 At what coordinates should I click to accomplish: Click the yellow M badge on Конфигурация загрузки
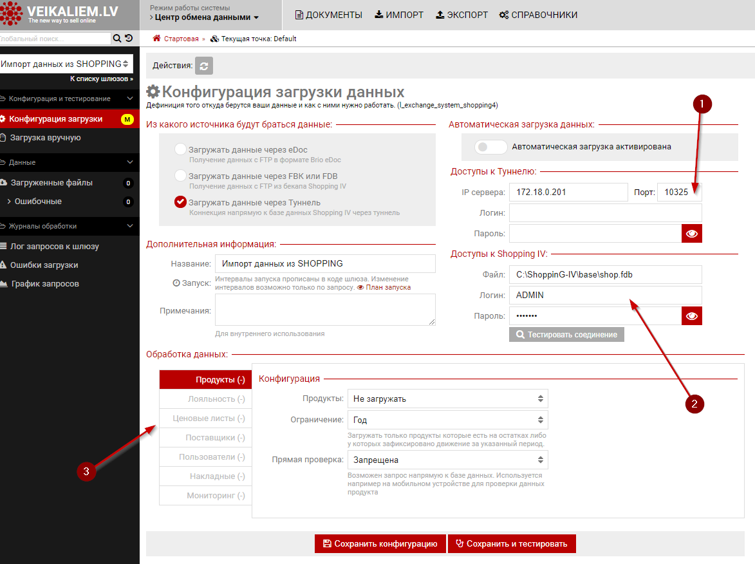pos(127,119)
